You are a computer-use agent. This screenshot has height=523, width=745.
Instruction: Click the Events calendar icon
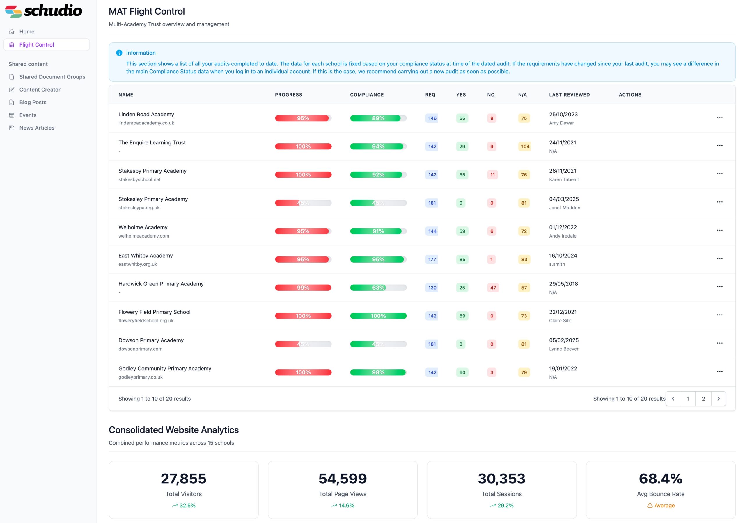tap(12, 115)
